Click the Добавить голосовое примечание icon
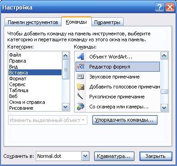 tap(81, 87)
